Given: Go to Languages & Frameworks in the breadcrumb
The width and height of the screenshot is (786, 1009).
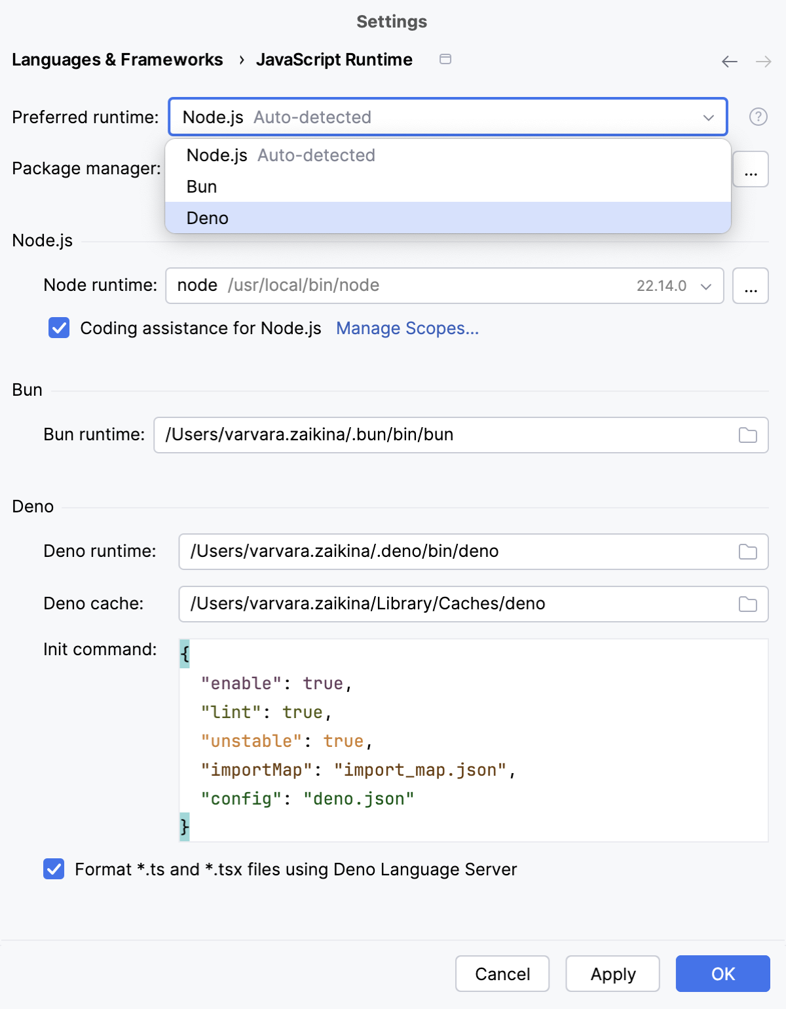Looking at the screenshot, I should (x=118, y=60).
